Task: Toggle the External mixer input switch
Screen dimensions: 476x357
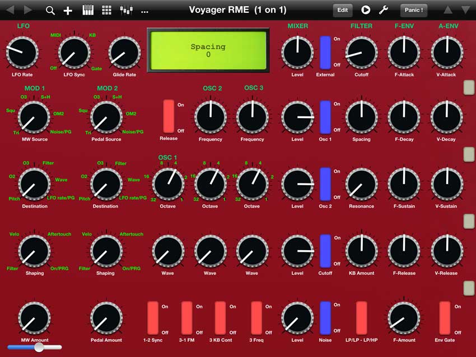Action: pos(325,52)
